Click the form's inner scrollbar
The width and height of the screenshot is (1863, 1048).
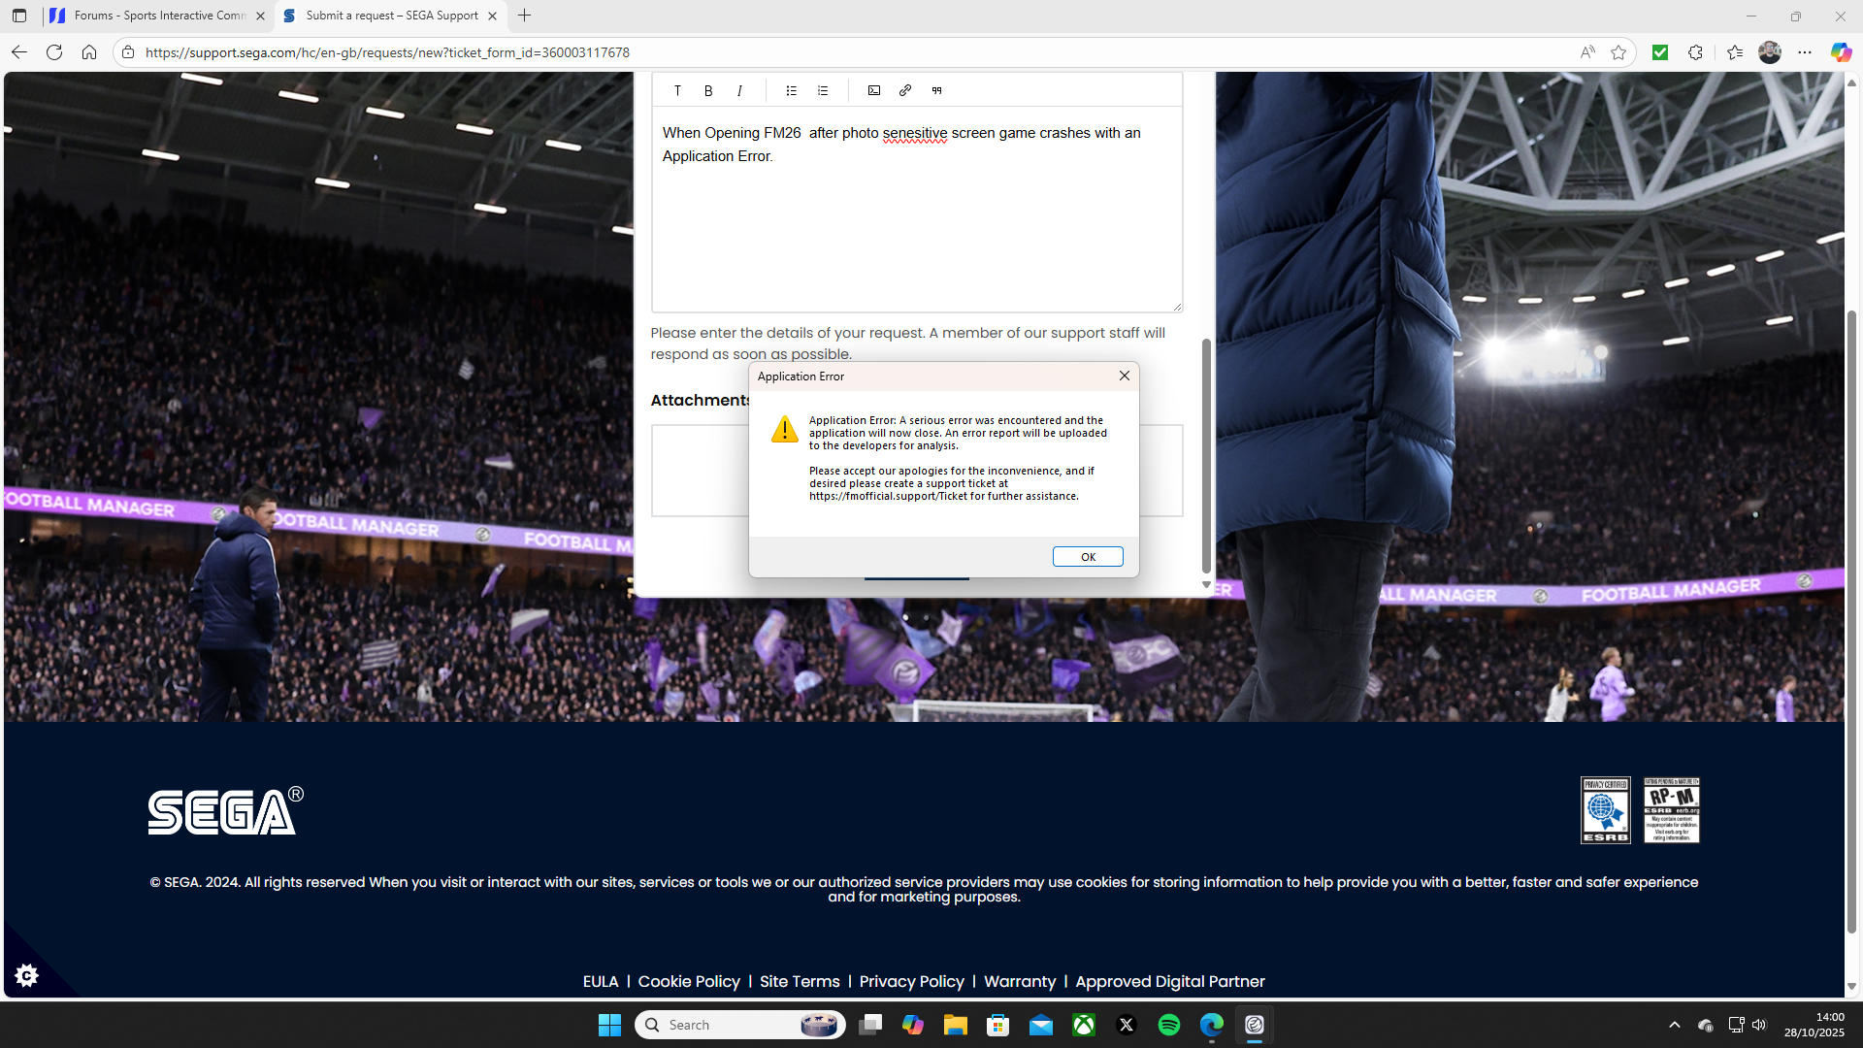pos(1206,456)
